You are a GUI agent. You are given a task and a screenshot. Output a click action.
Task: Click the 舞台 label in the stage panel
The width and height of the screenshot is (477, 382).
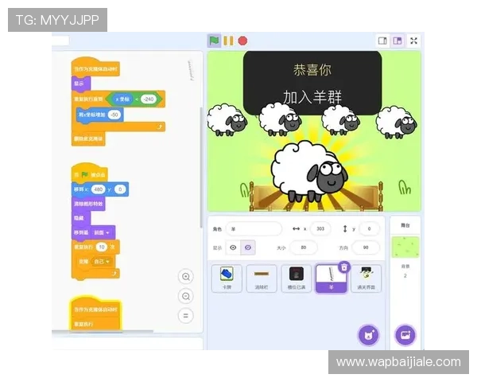pyautogui.click(x=405, y=225)
